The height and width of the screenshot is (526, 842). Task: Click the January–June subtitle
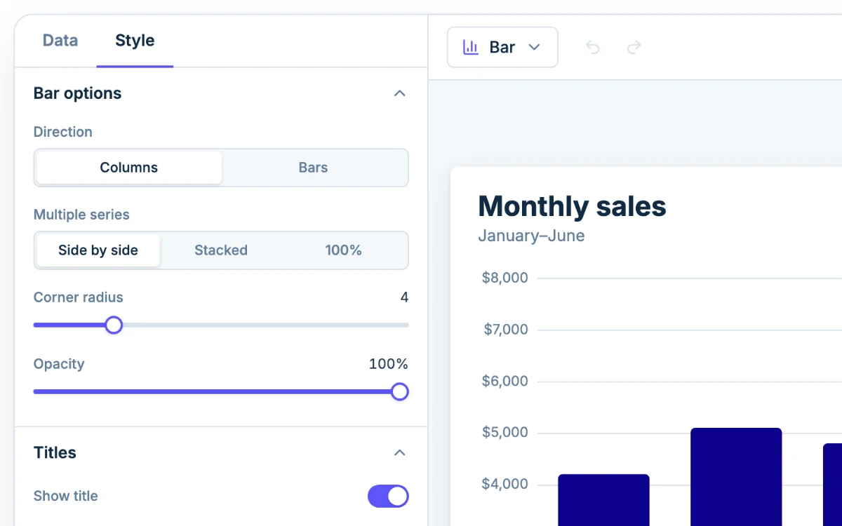click(531, 236)
